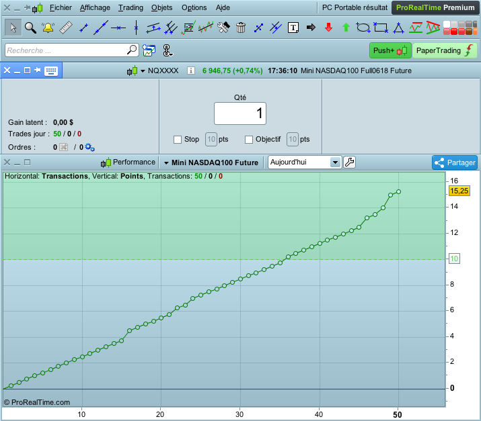Expand the Mini NASDAQ100 Future dropdown
The image size is (481, 421).
click(x=166, y=162)
